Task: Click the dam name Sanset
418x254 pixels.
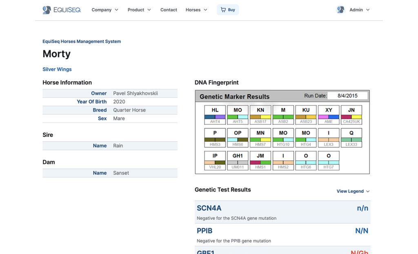Action: coord(121,173)
